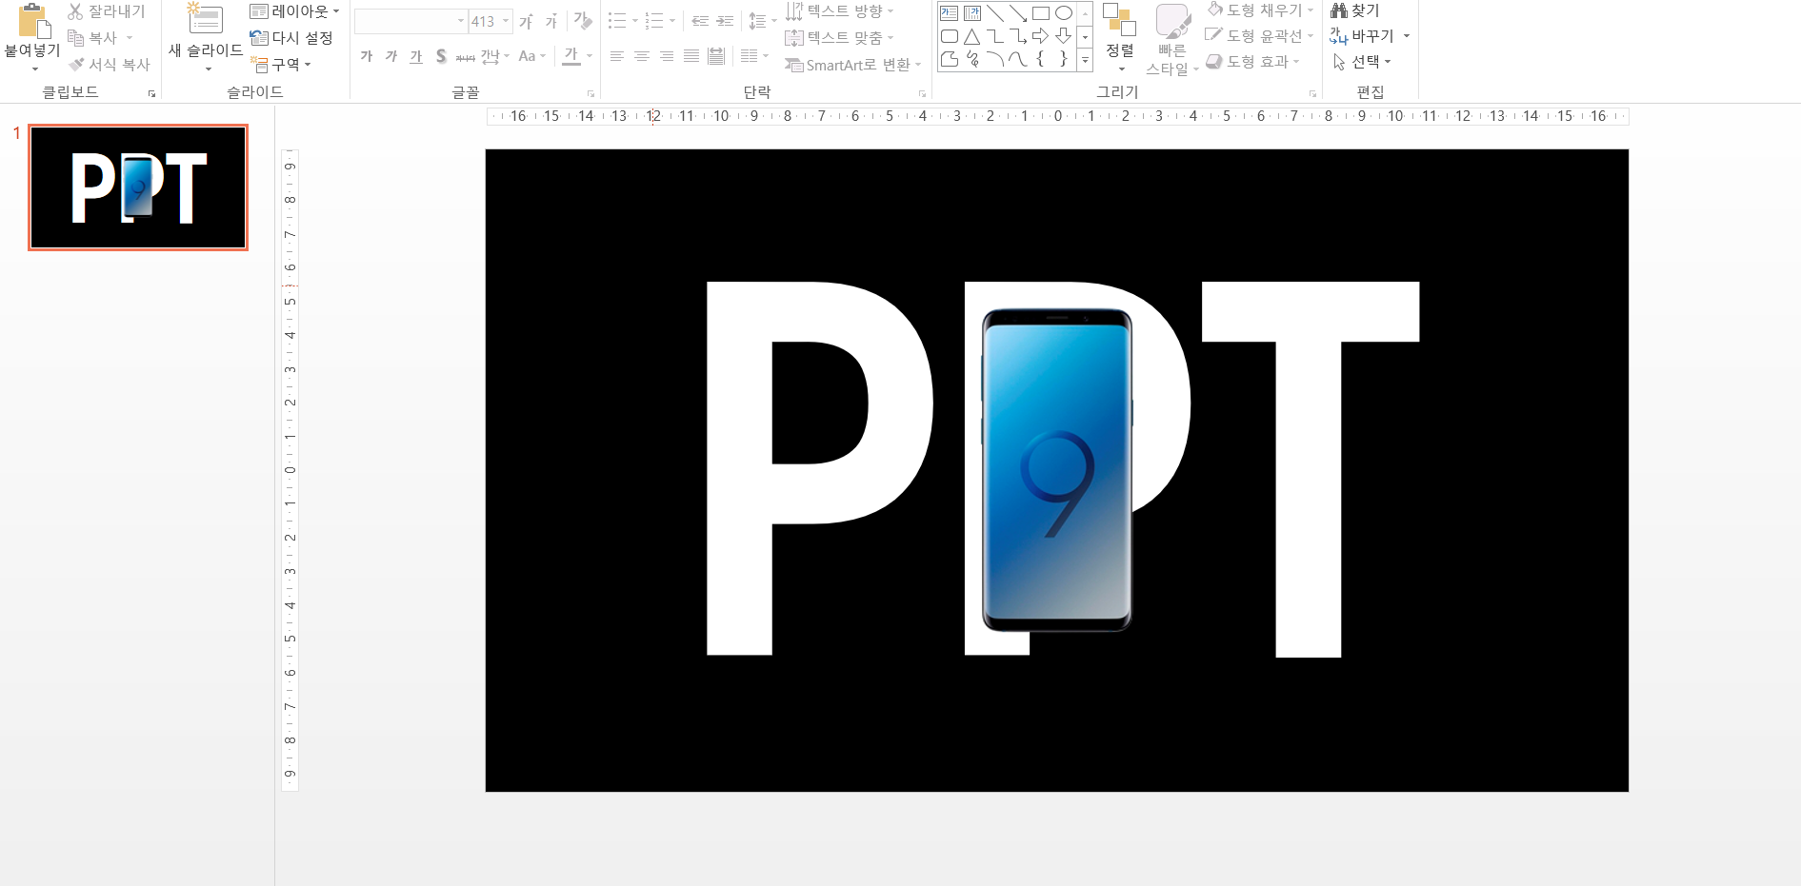The height and width of the screenshot is (886, 1801).
Task: Align text left
Action: point(617,56)
